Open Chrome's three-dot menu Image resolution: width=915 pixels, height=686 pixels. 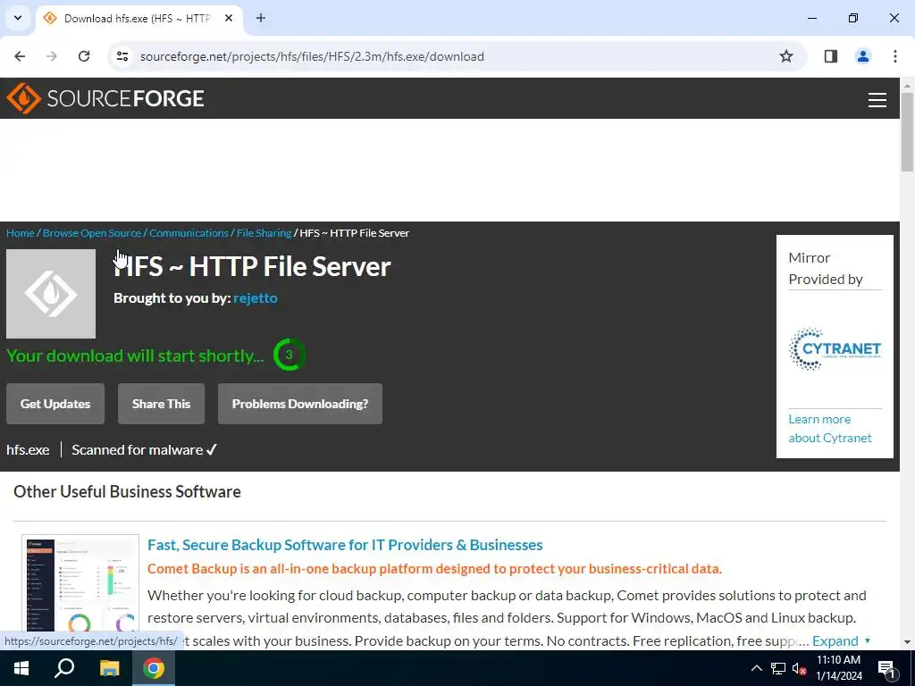(x=895, y=56)
